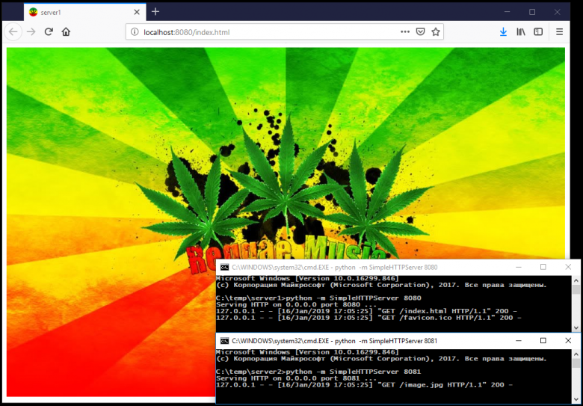Open a new tab with plus button
Screen dimensions: 583x406
click(x=155, y=12)
